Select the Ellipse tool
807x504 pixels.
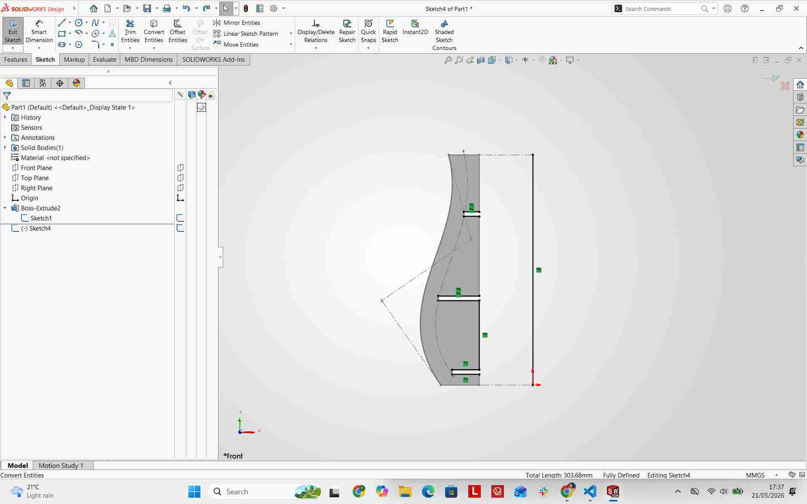tap(95, 34)
